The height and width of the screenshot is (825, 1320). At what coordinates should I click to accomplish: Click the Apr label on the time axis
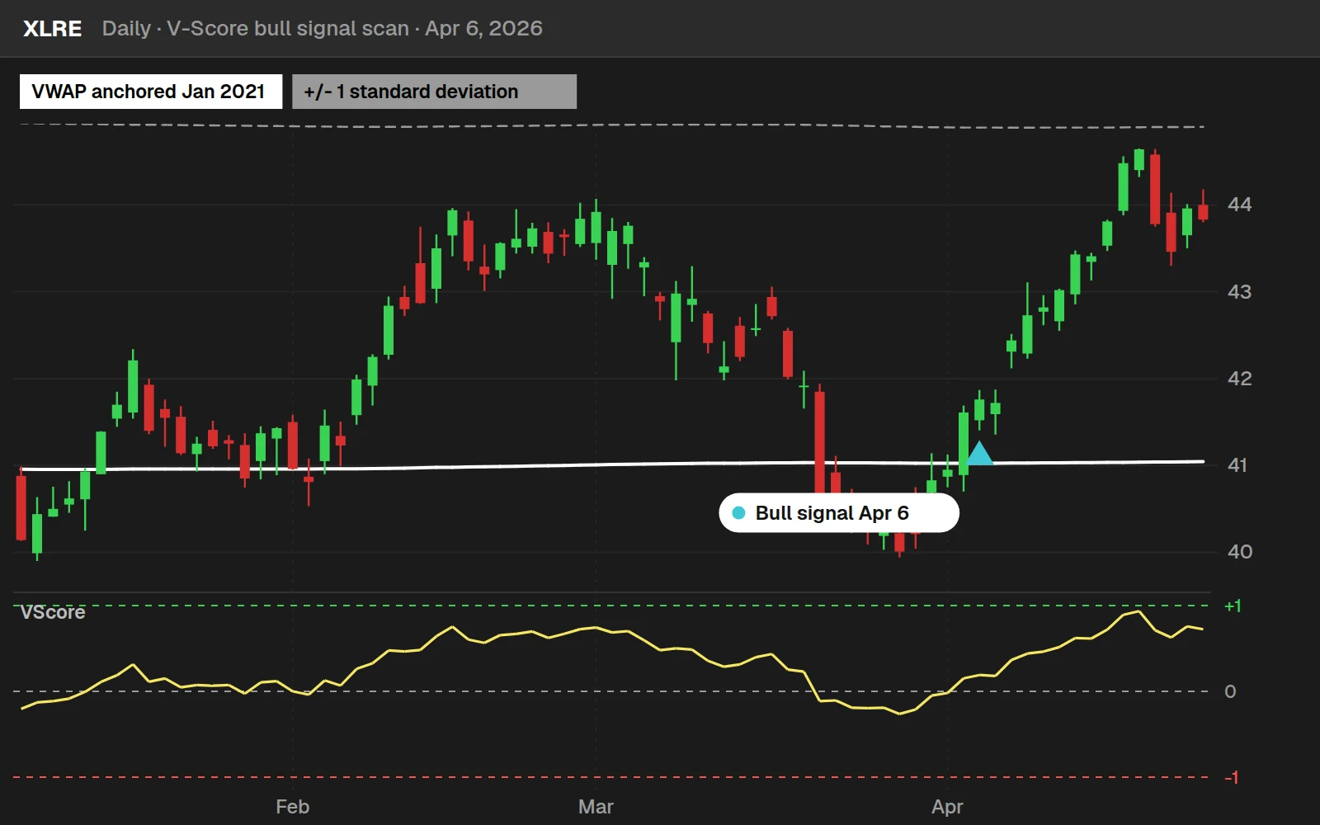947,807
